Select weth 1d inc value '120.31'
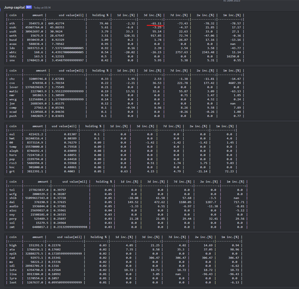Viewport: 299px width, 289px height. (x=129, y=36)
